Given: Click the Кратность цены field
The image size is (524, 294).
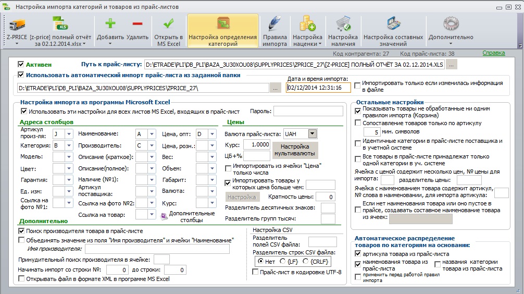Looking at the screenshot, I should pos(325,197).
